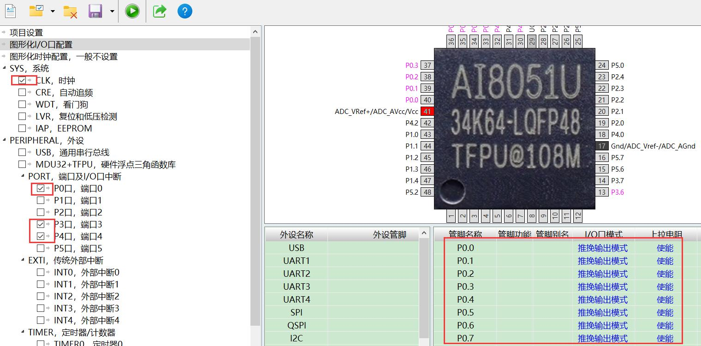The image size is (701, 346).
Task: Uncheck the CLK，时钟 checkbox
Action: coord(22,80)
